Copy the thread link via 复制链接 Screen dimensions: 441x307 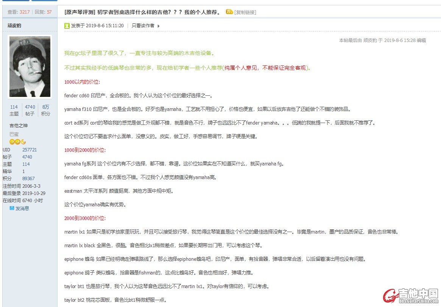click(x=245, y=12)
